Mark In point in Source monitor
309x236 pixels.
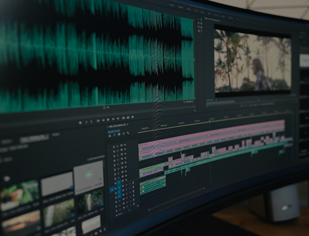click(86, 122)
